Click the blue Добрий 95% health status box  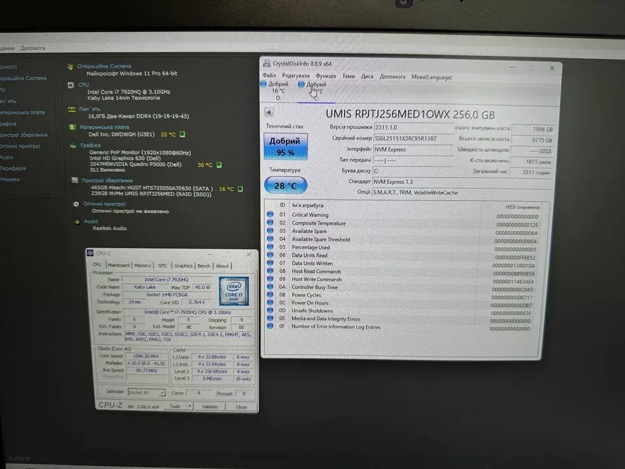pos(285,146)
